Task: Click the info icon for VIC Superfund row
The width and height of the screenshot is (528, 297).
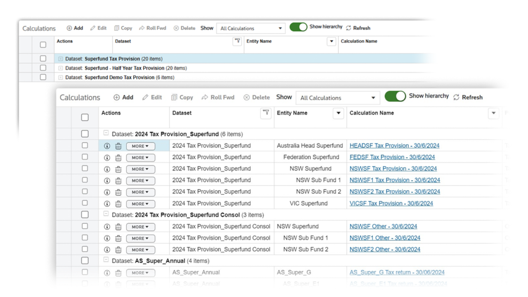Action: [x=107, y=204]
